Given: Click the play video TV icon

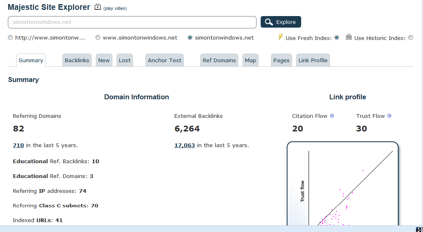Looking at the screenshot, I should [97, 7].
